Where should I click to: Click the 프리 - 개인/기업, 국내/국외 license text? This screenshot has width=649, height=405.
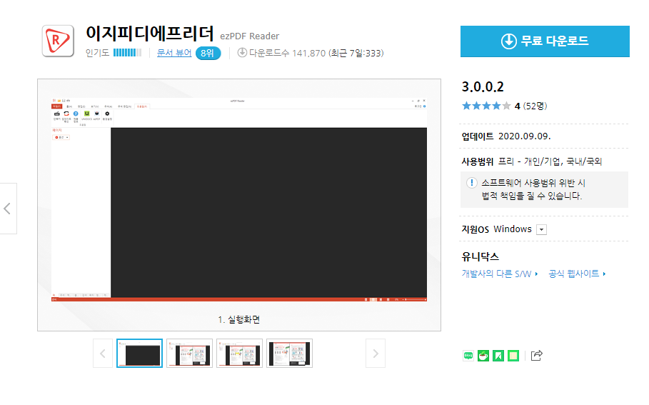click(550, 161)
